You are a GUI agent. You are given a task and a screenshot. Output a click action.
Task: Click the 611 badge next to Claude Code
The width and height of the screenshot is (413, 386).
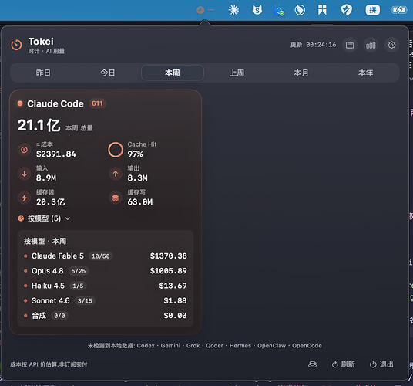click(97, 103)
